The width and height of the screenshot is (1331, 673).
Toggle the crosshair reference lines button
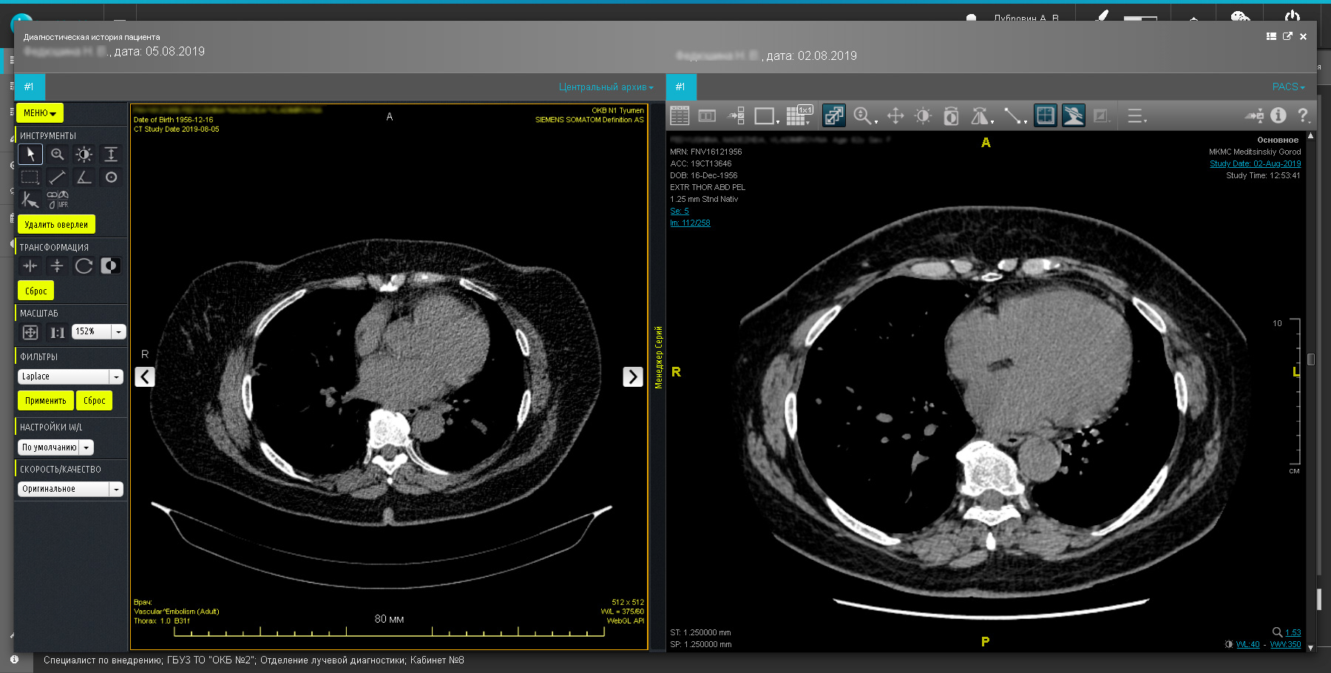1045,116
